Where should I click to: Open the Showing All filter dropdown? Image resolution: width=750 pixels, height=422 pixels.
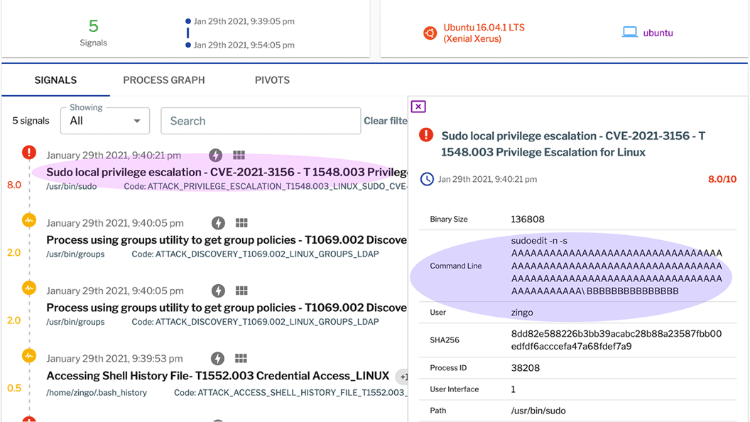coord(104,121)
